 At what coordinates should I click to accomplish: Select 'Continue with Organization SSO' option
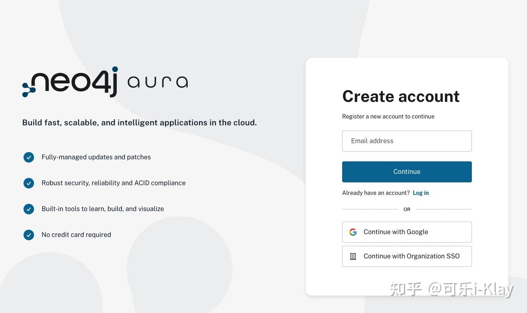(407, 256)
